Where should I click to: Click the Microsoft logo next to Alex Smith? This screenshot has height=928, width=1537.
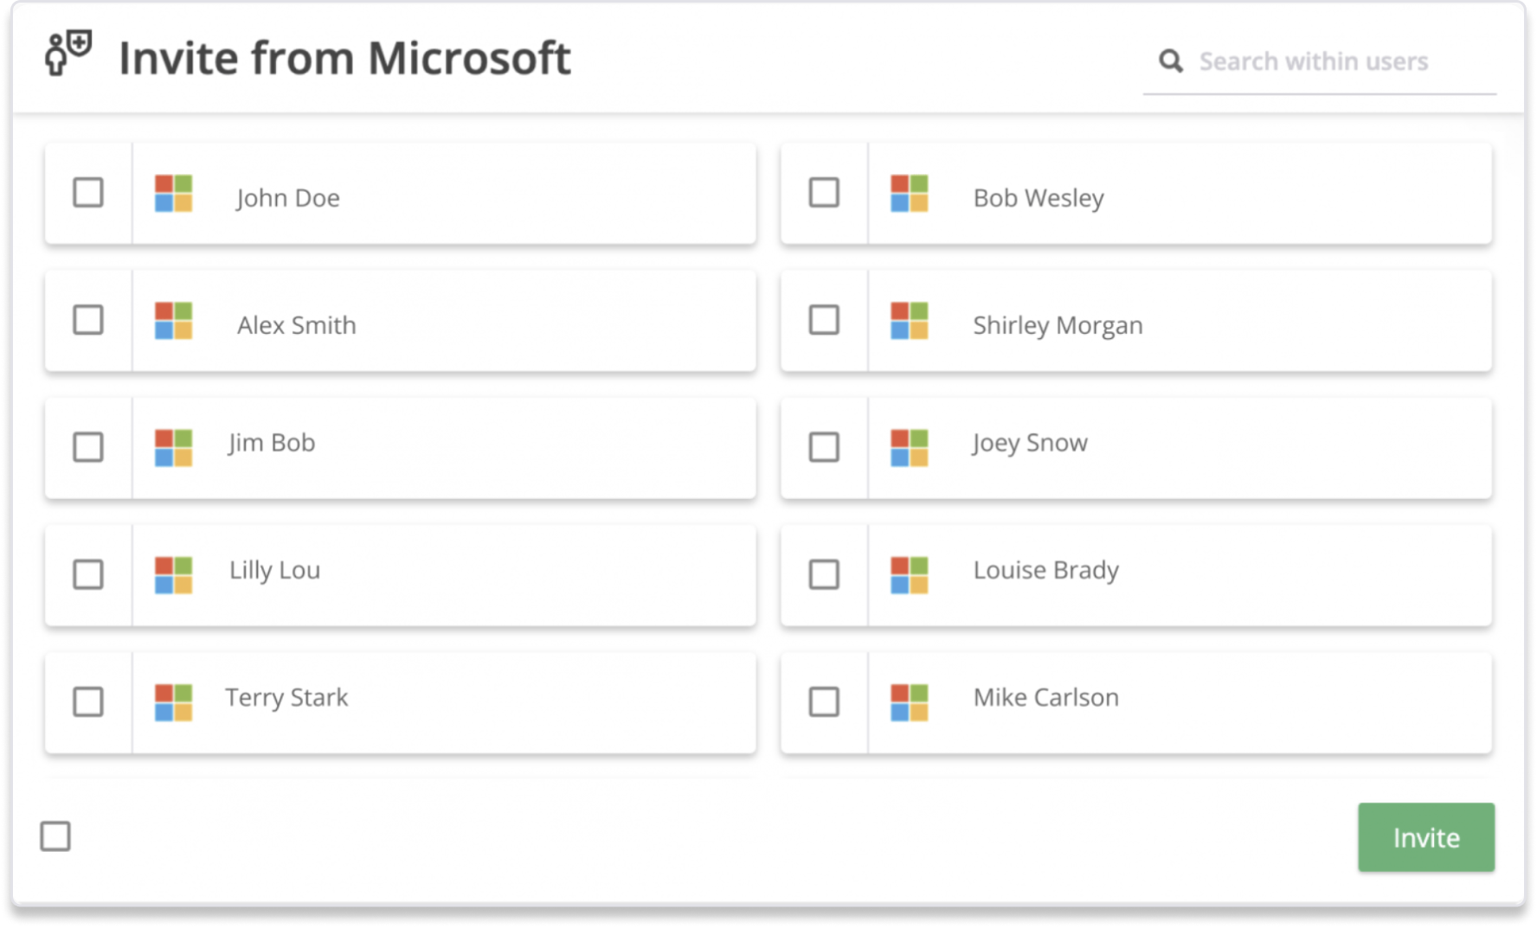pyautogui.click(x=173, y=321)
